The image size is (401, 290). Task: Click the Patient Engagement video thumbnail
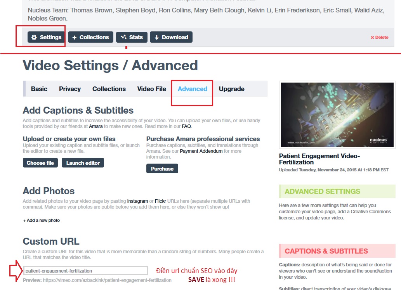(x=337, y=115)
